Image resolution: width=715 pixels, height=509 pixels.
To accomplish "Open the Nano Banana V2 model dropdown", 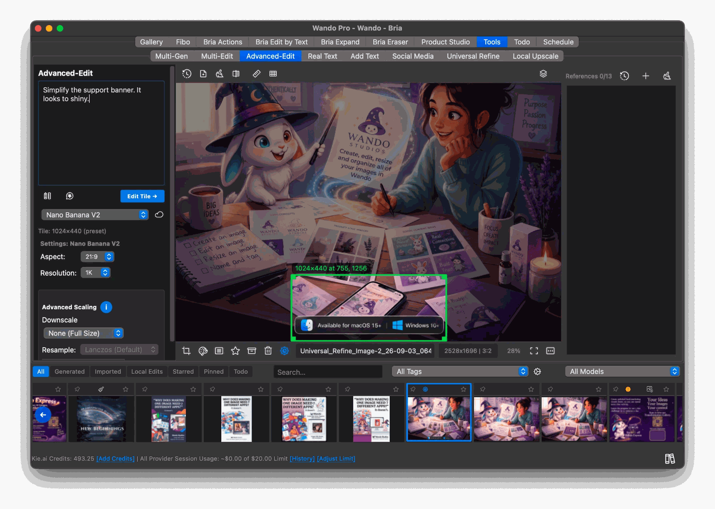I will tap(95, 215).
